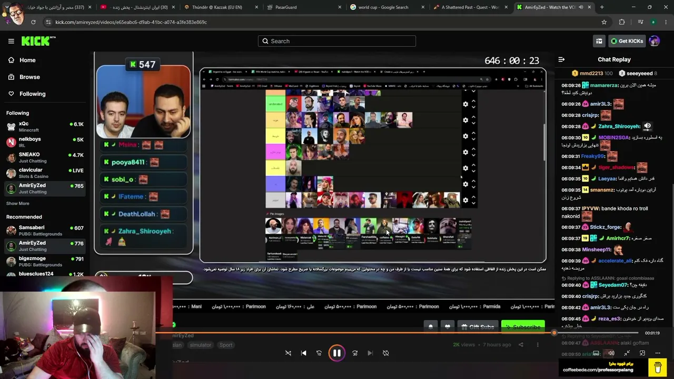Skip forward 30 seconds
Image resolution: width=674 pixels, height=379 pixels.
coord(355,353)
